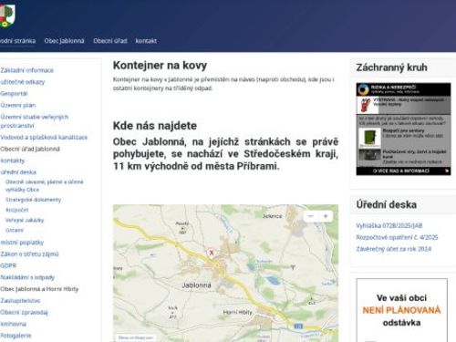The image size is (456, 342).
Task: Zoom out the map with minus button
Action: pos(311,216)
